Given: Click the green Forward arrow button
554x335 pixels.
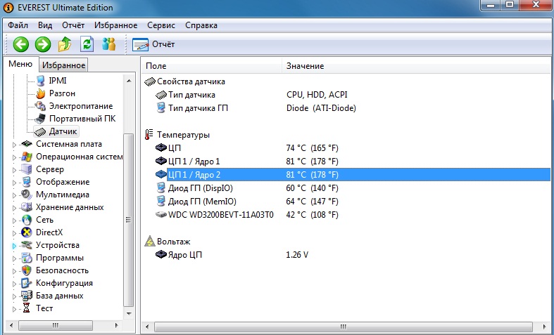Looking at the screenshot, I should (x=43, y=44).
